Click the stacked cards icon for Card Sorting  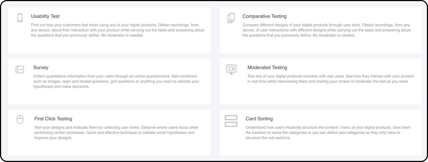point(231,121)
